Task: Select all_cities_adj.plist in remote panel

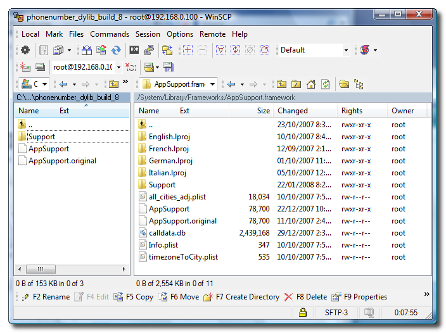Action: (x=177, y=197)
